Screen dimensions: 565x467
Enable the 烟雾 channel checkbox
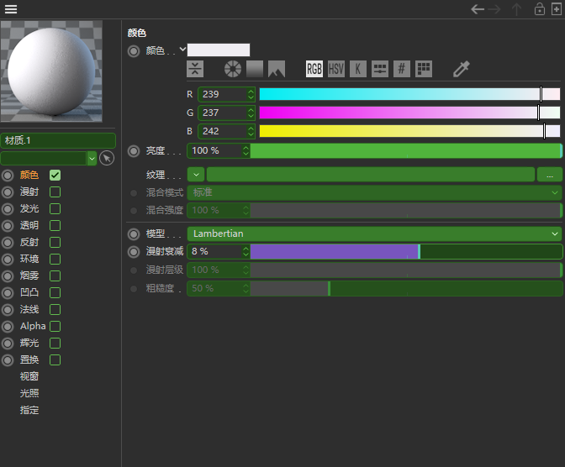tap(55, 275)
